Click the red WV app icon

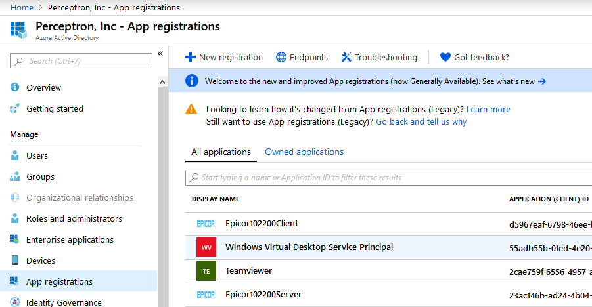(x=206, y=247)
